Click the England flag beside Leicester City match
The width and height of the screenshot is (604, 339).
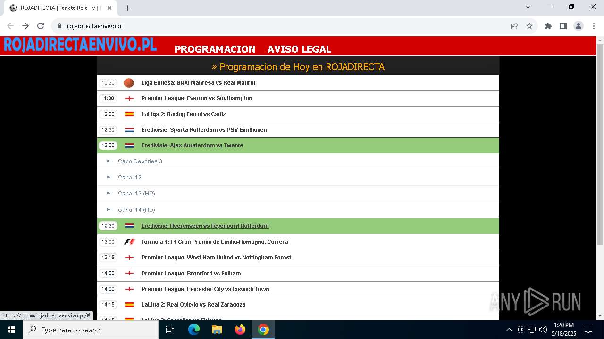pyautogui.click(x=129, y=289)
